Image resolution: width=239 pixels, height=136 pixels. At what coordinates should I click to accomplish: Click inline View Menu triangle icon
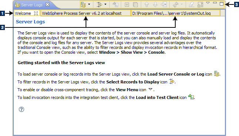tap(150, 89)
